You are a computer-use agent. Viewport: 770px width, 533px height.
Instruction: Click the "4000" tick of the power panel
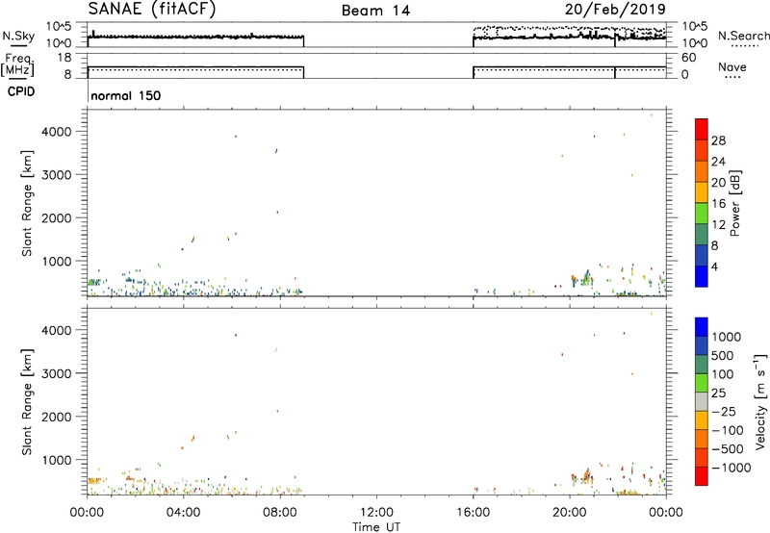click(57, 132)
